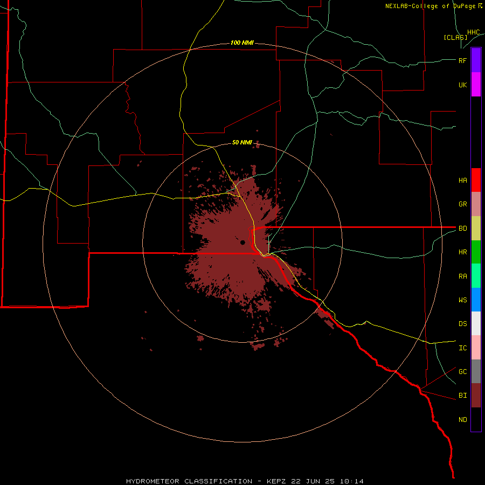Click the WS blue legend swatch
Screen dimensions: 485x485
click(476, 300)
